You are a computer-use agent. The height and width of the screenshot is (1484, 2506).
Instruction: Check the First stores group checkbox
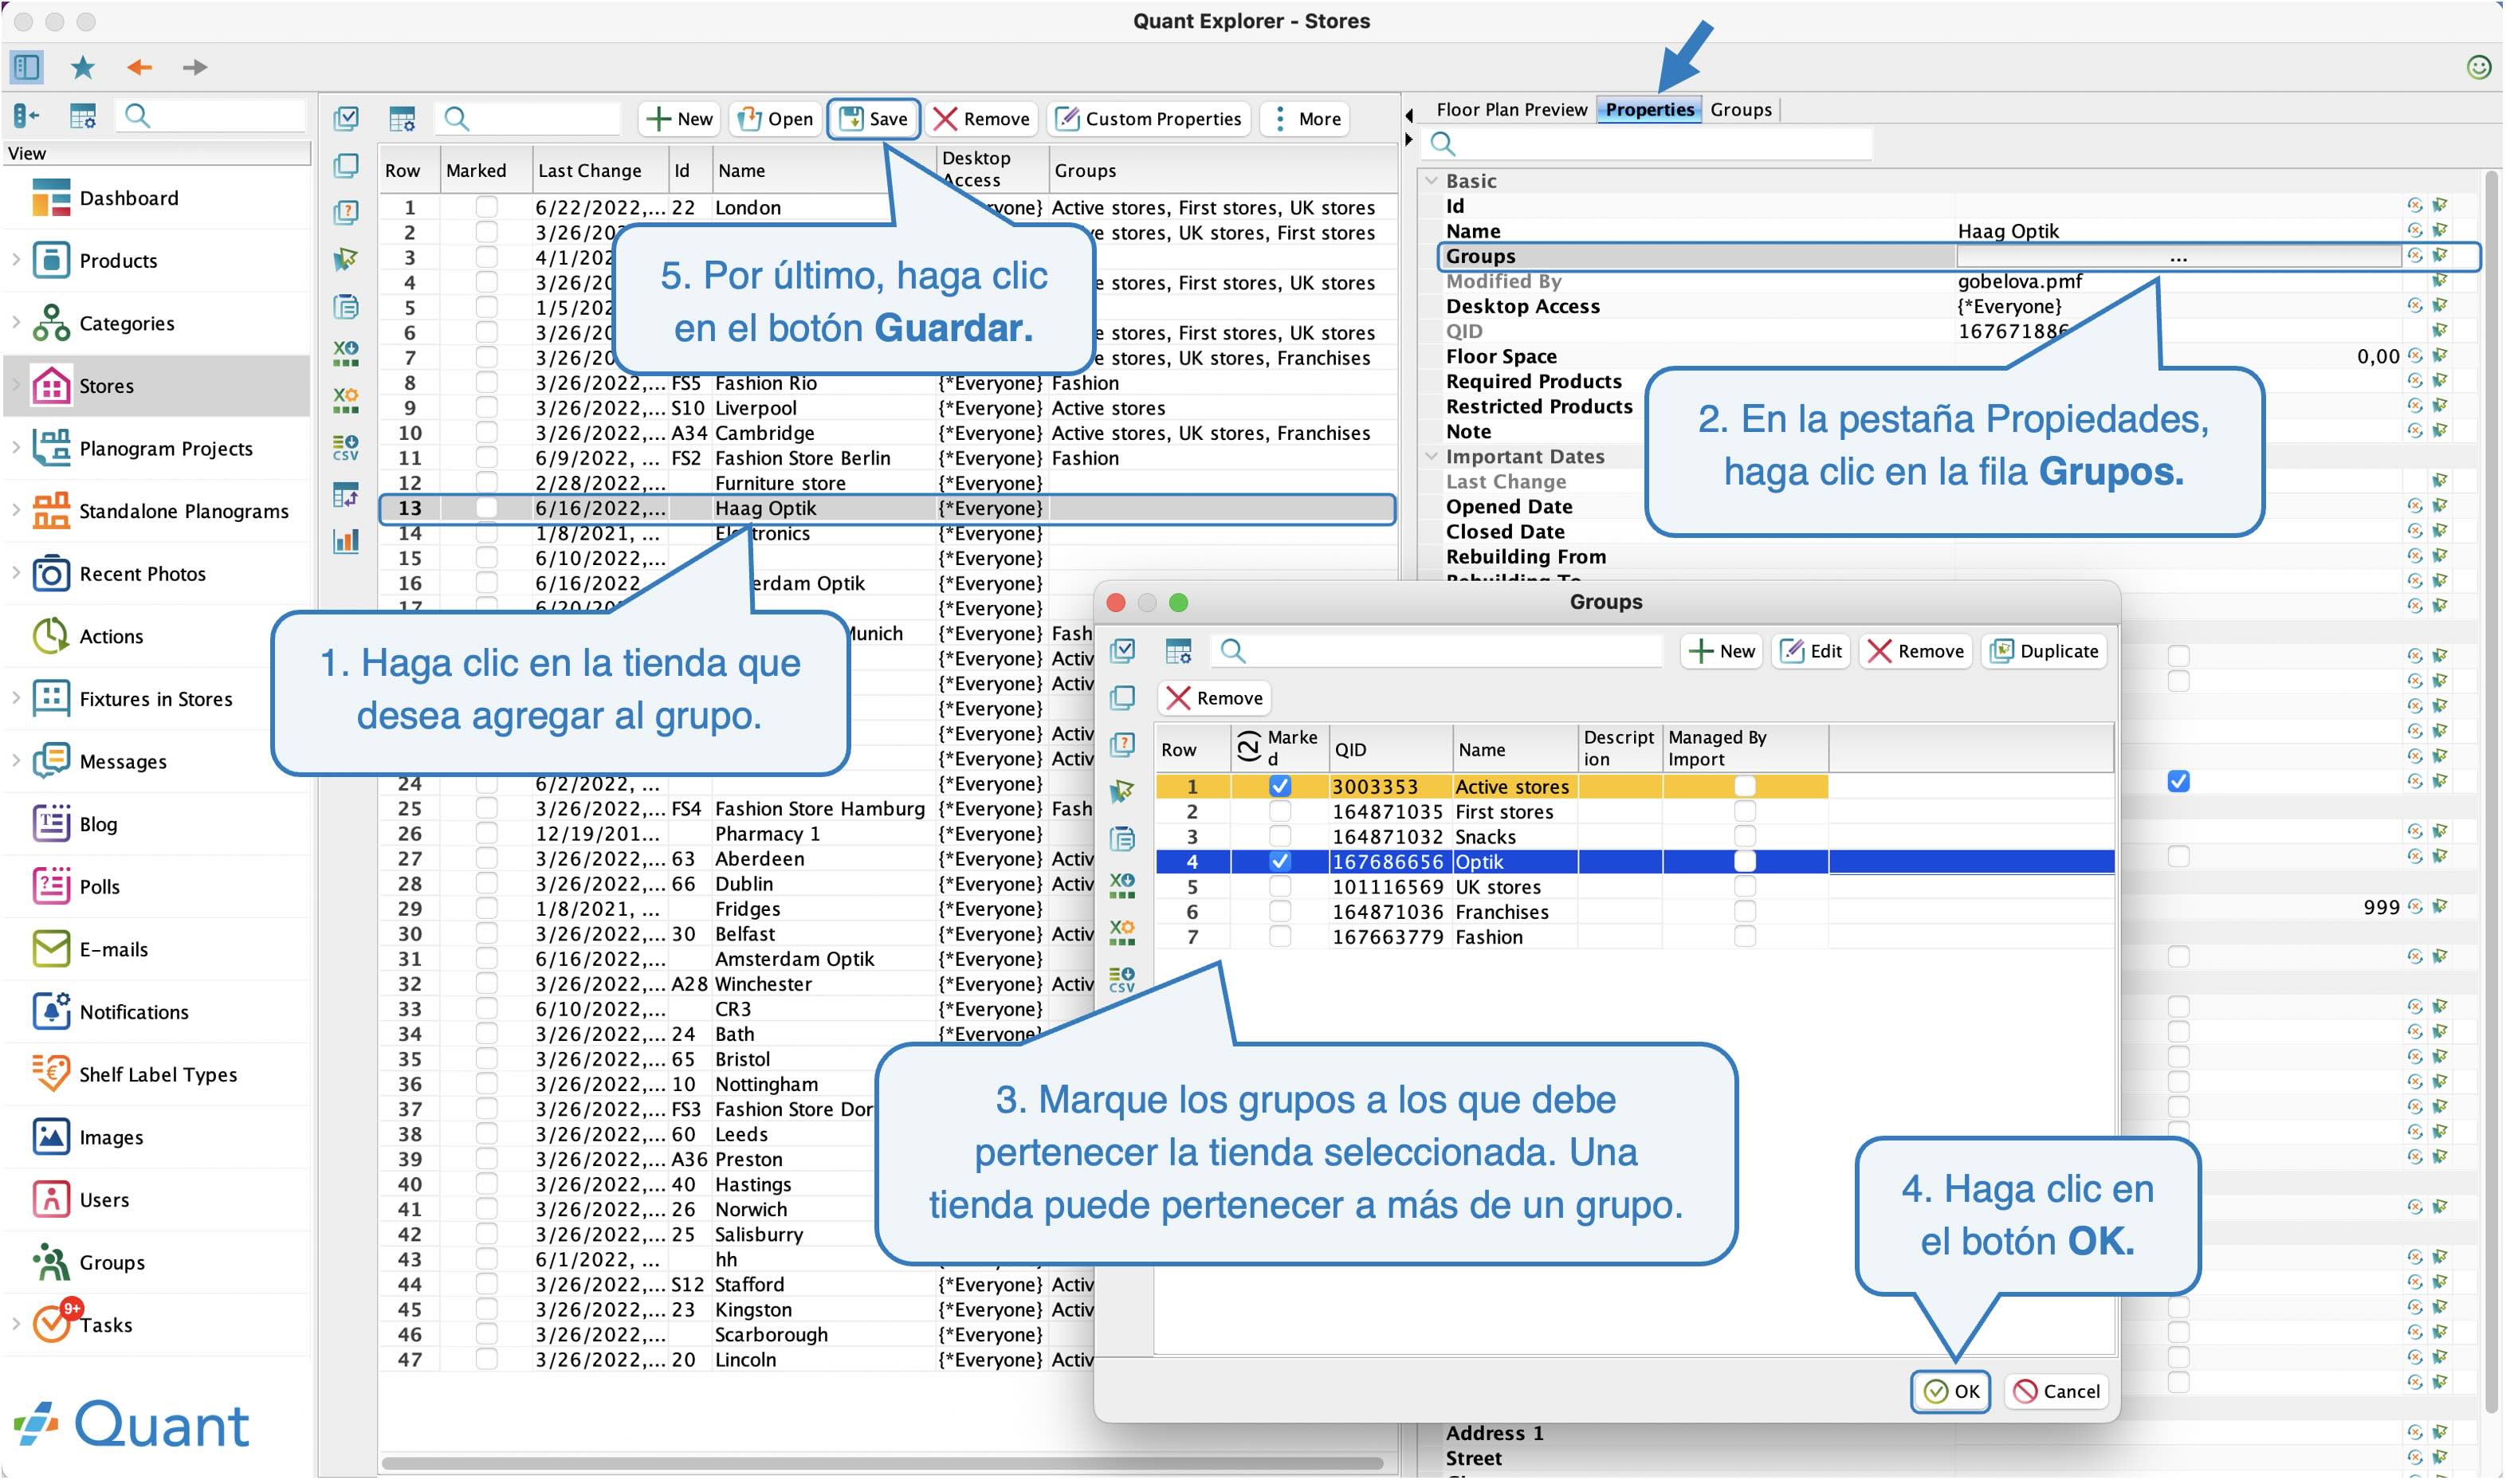point(1280,812)
